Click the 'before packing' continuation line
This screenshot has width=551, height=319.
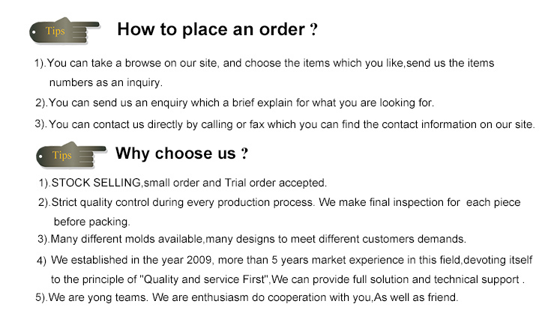[x=92, y=222]
